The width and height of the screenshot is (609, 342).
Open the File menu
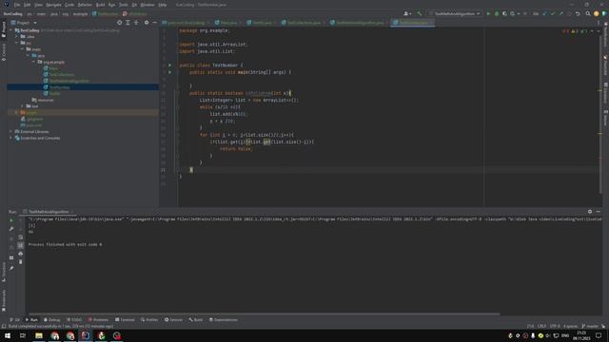17,5
